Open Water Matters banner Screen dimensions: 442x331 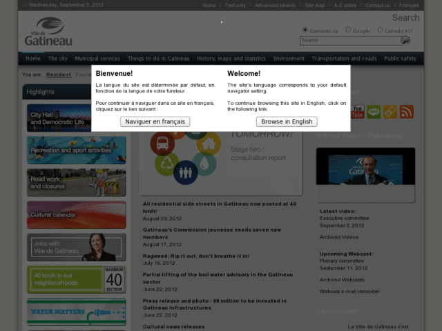[77, 312]
